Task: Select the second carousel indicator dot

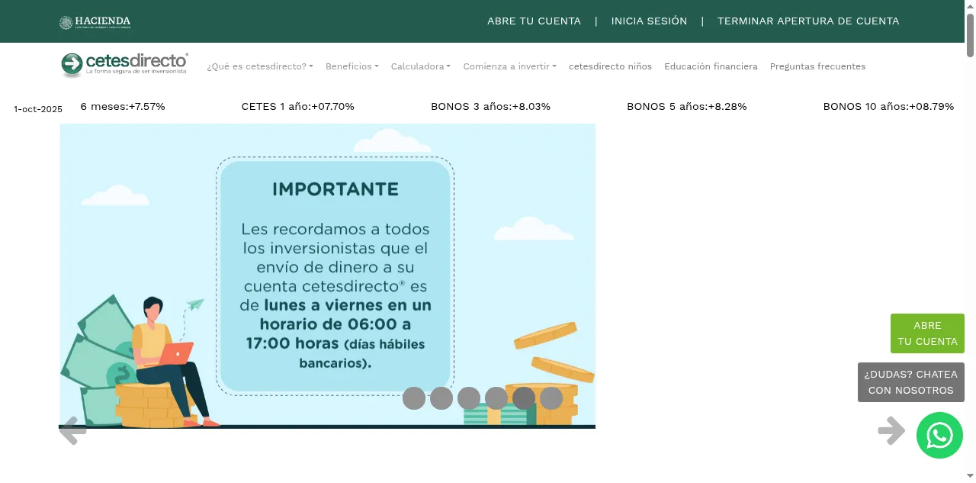Action: pyautogui.click(x=441, y=398)
